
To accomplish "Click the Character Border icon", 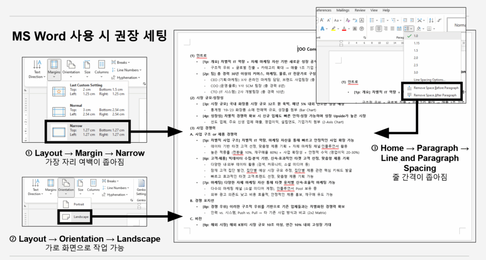I will point(362,20).
